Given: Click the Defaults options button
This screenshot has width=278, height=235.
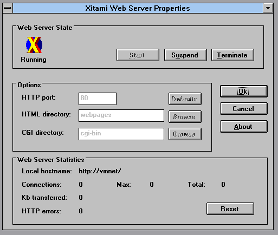Looking at the screenshot, I should (x=185, y=99).
